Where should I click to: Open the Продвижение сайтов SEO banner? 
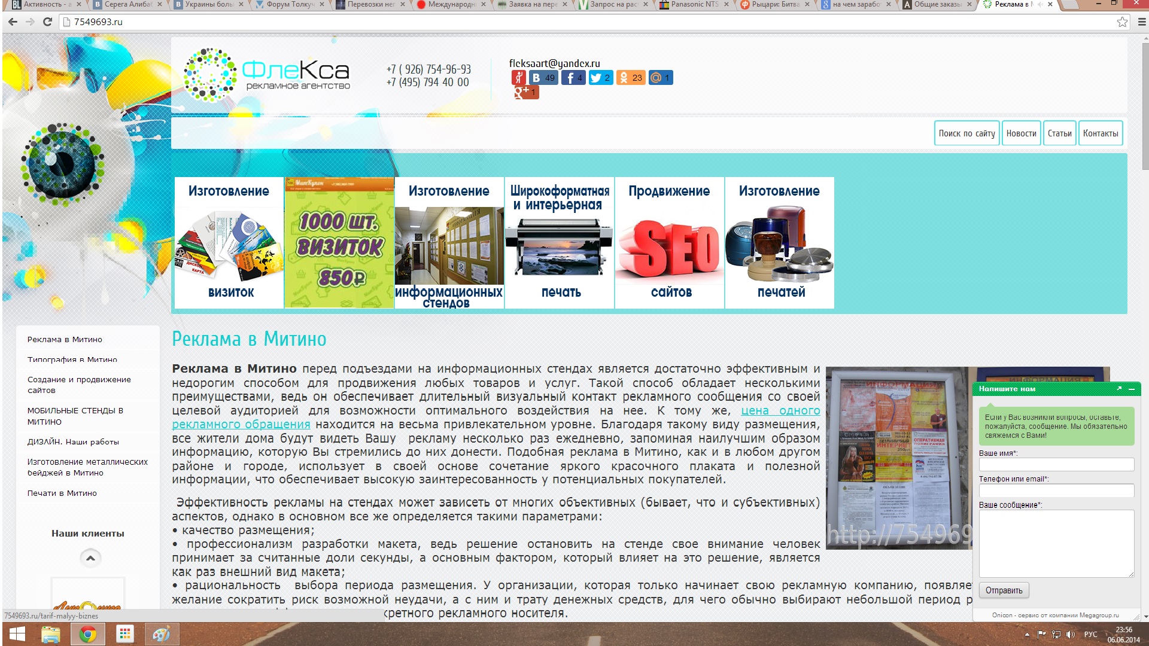point(670,243)
